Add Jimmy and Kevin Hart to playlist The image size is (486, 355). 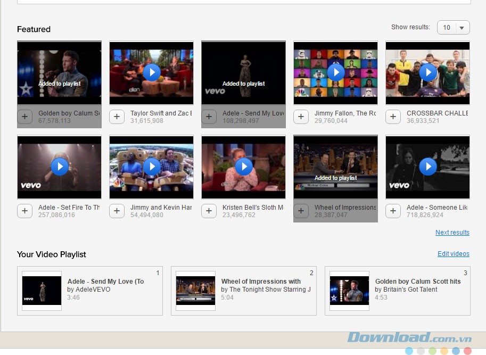click(117, 211)
